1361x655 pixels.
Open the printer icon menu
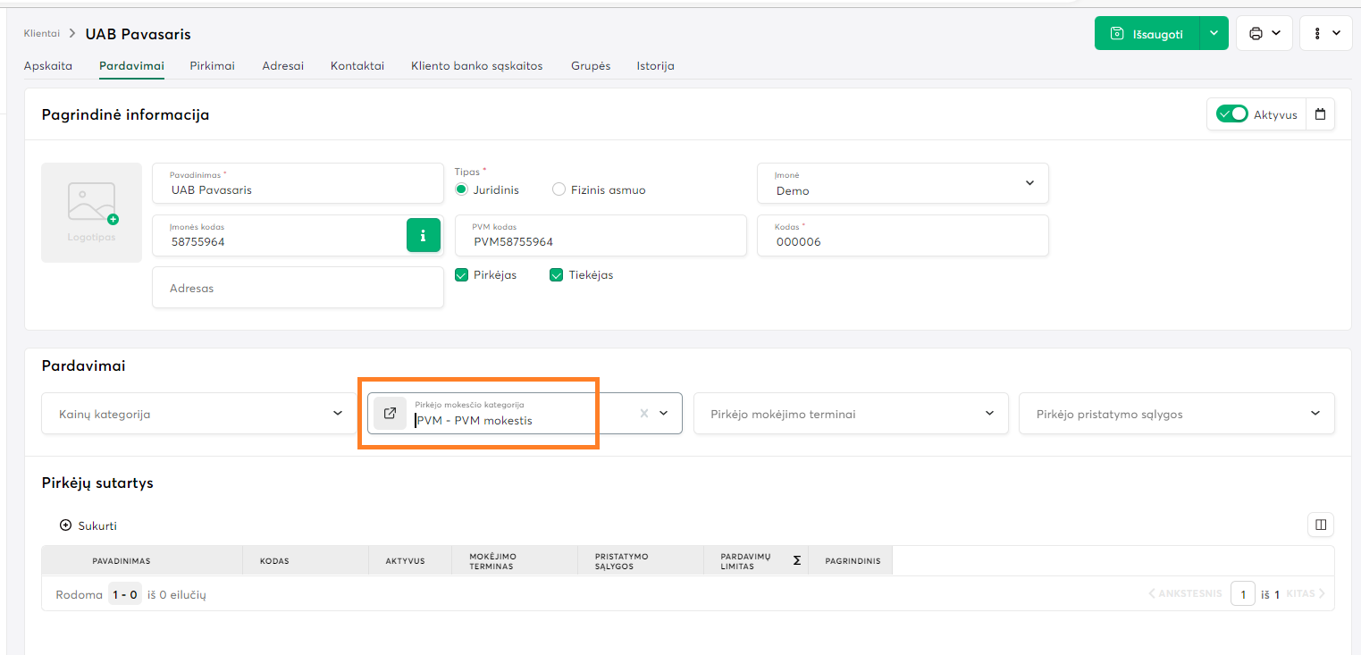coord(1264,34)
